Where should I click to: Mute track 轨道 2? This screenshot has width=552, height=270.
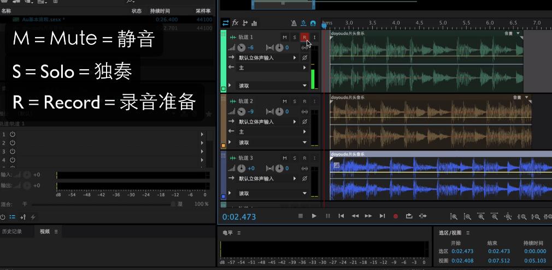click(x=285, y=101)
